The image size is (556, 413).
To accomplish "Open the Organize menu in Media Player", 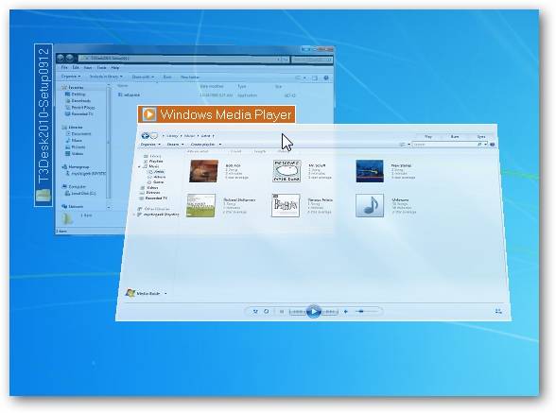I will pyautogui.click(x=150, y=145).
